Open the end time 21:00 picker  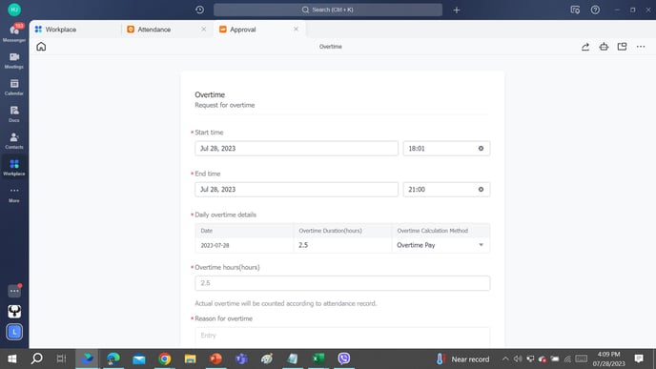tap(446, 190)
